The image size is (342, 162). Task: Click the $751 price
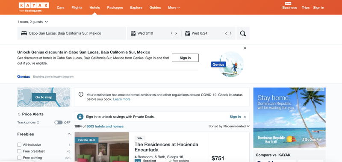pos(218,159)
